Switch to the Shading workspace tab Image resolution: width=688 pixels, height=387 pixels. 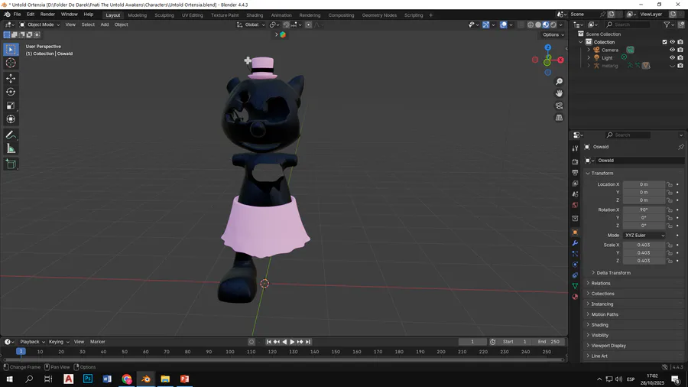tap(255, 15)
